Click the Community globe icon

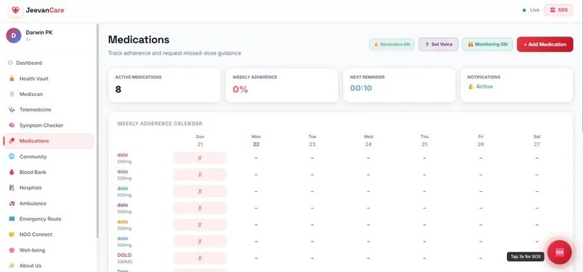[x=12, y=157]
